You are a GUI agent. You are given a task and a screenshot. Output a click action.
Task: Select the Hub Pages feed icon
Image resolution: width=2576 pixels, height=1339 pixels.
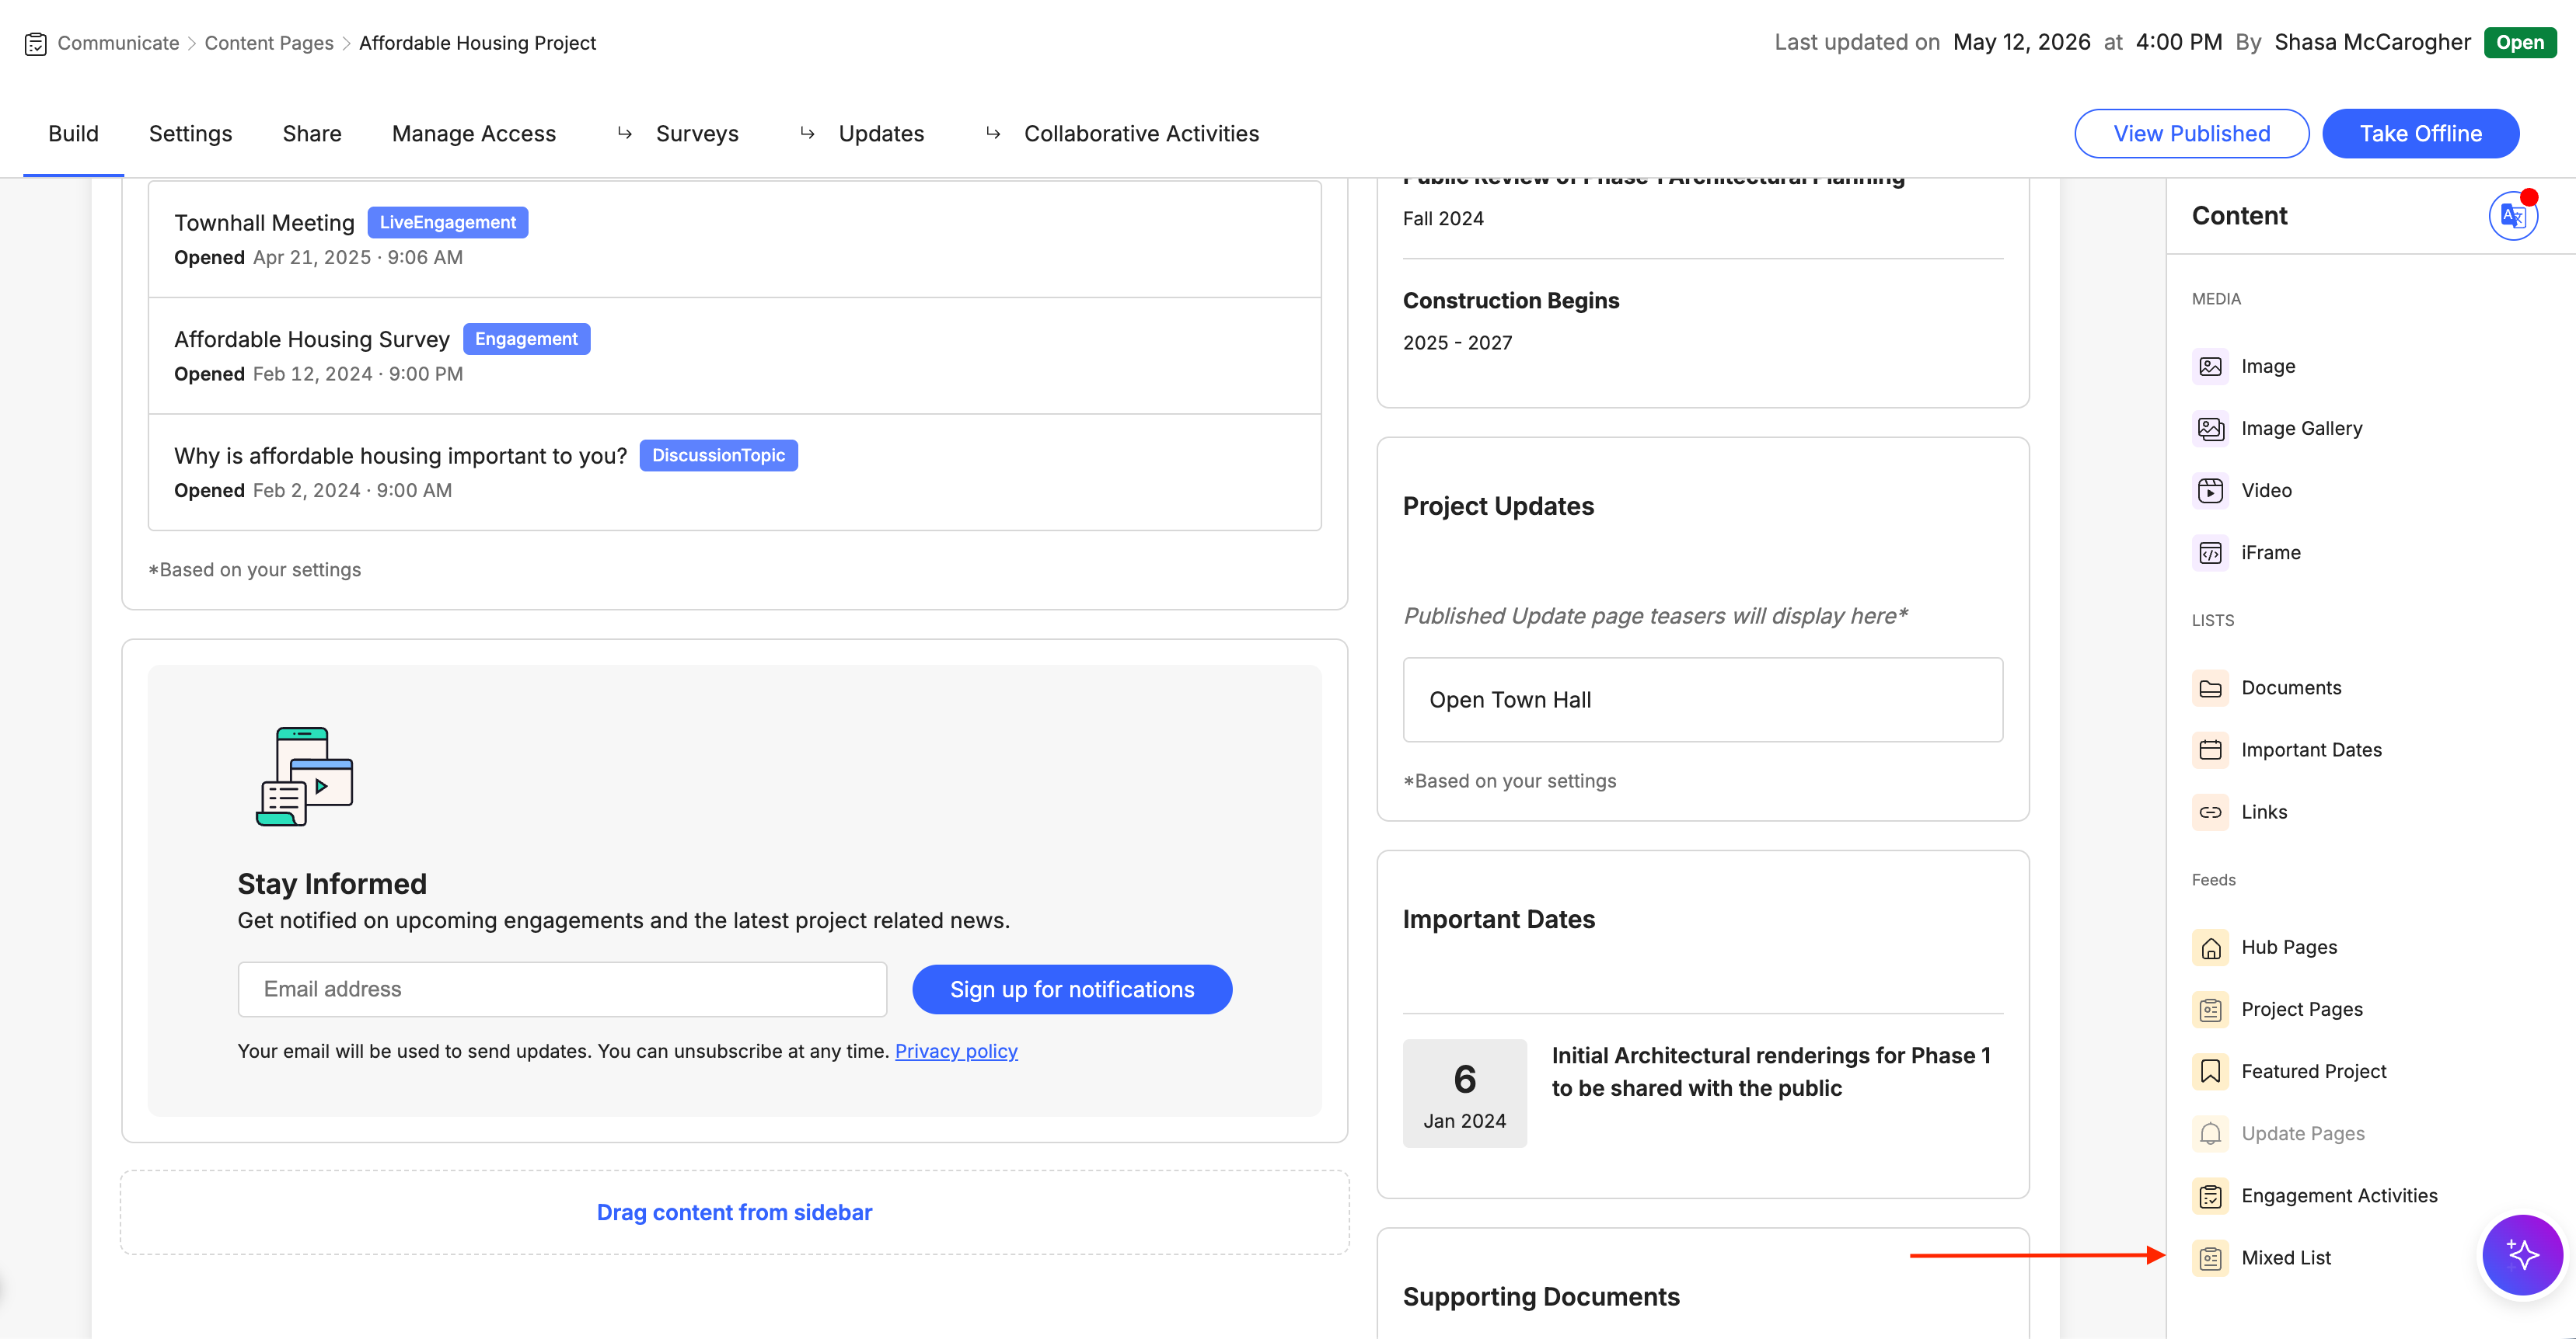click(x=2210, y=948)
